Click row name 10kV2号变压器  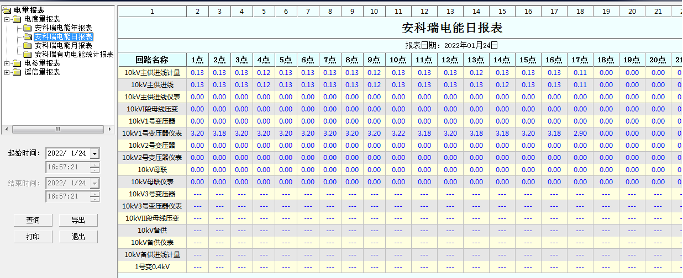(x=153, y=145)
